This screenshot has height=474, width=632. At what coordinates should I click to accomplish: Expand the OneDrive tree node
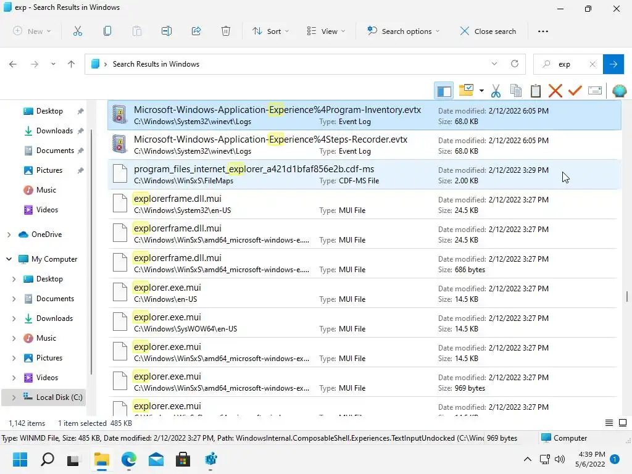coord(9,235)
